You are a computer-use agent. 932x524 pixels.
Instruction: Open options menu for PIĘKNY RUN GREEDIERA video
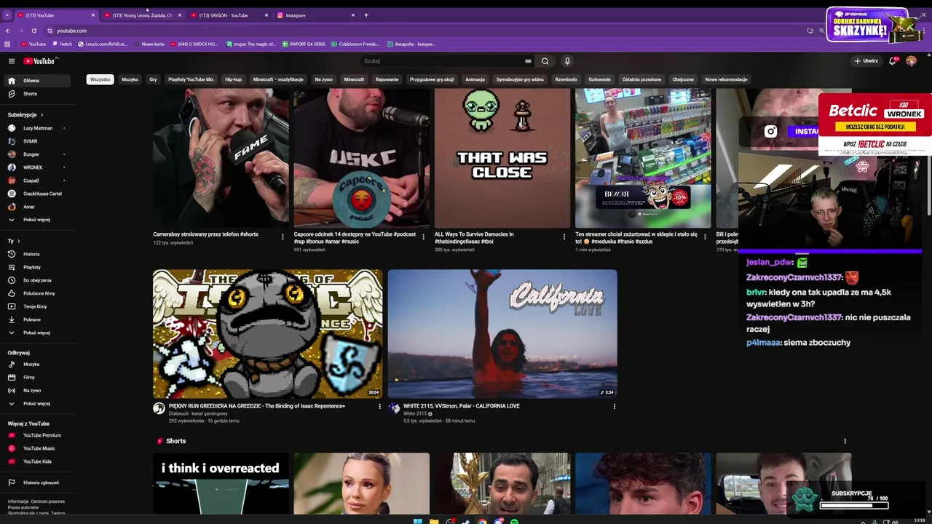pos(379,407)
